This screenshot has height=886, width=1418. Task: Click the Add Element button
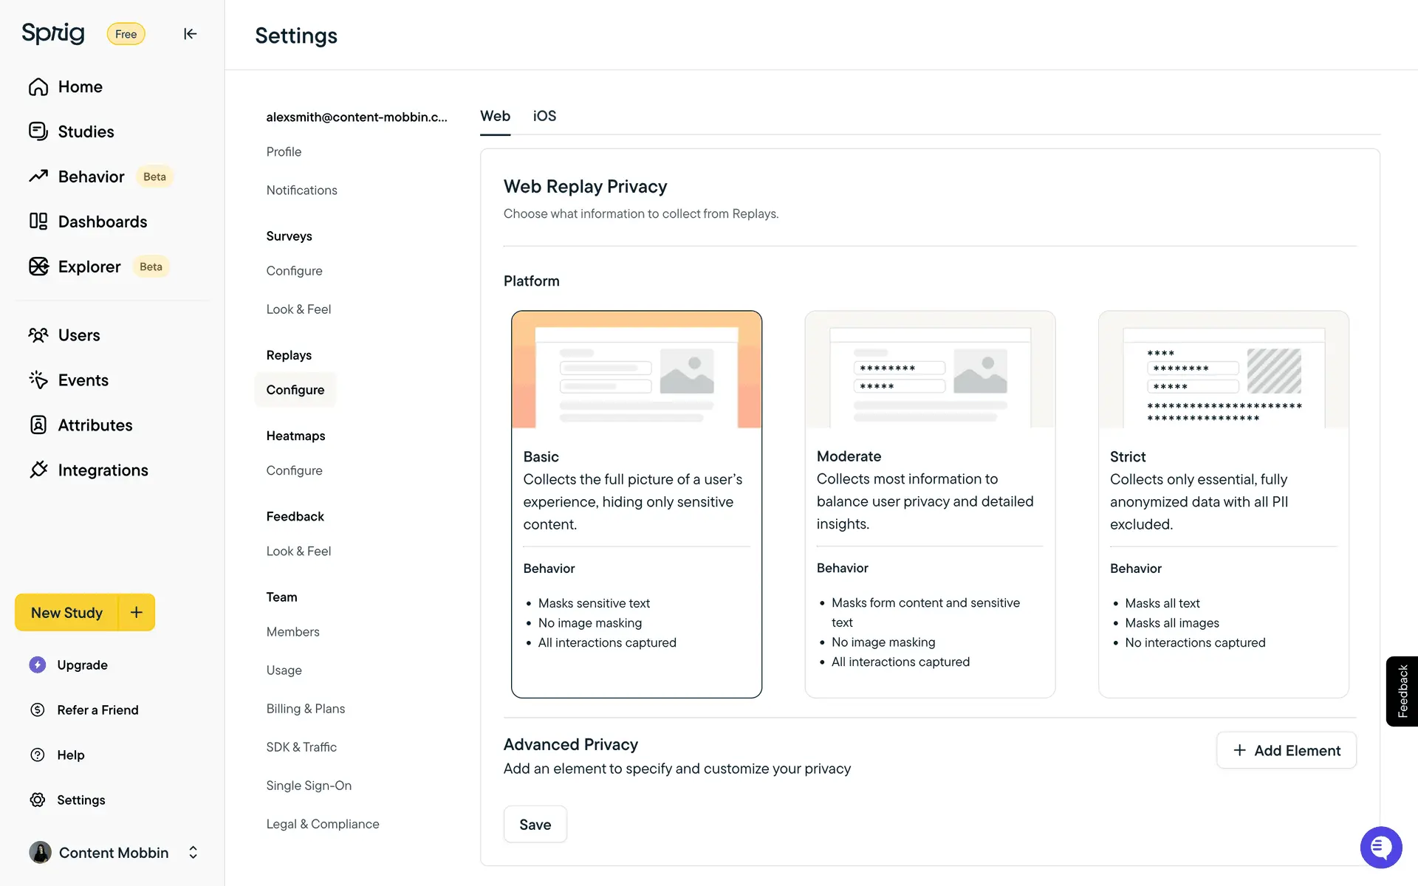pos(1286,750)
